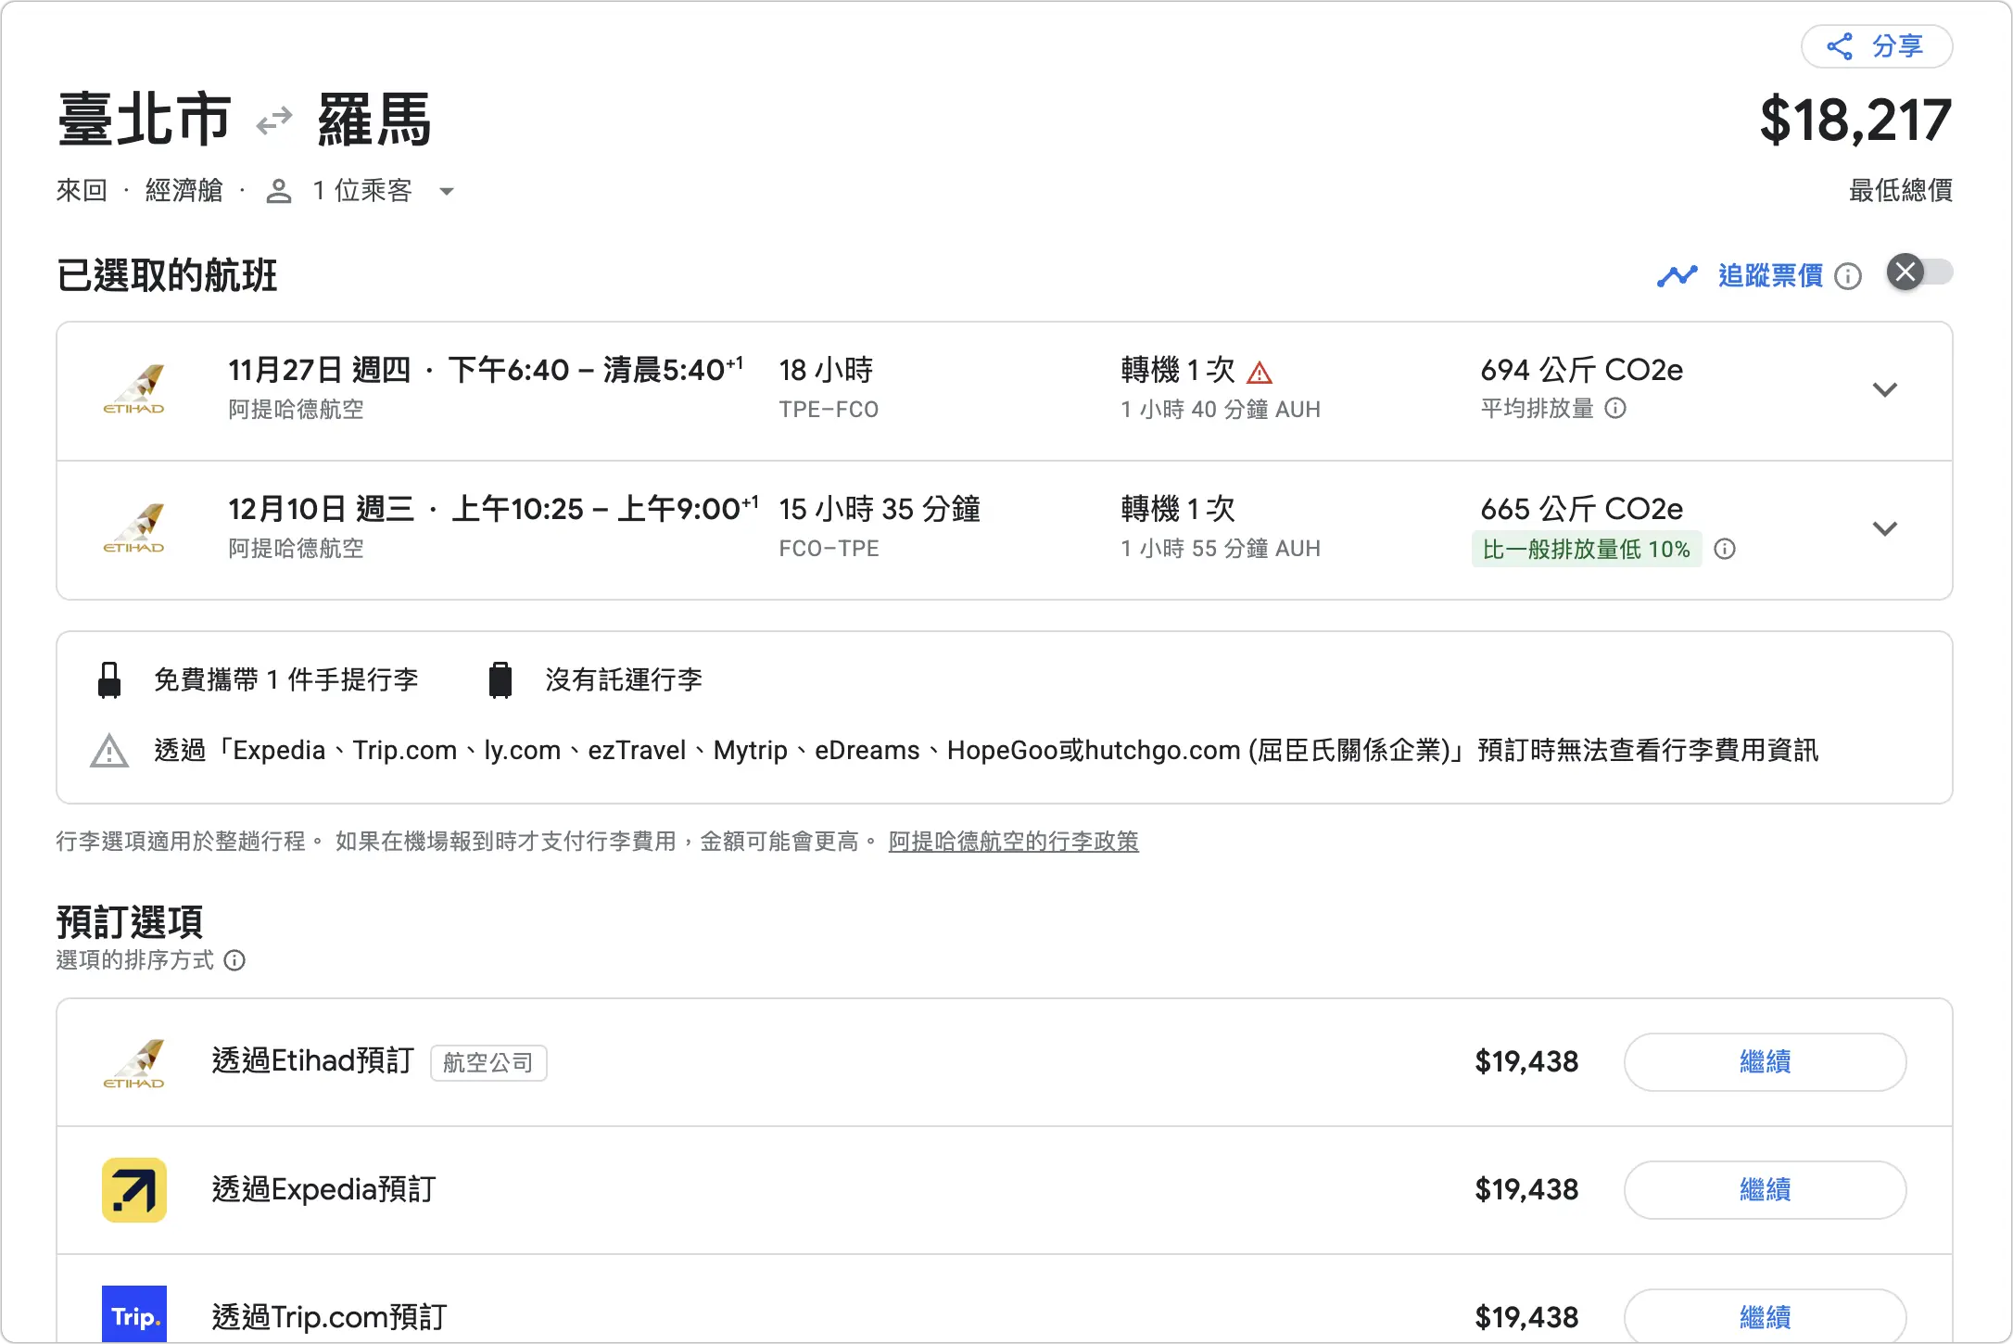This screenshot has height=1344, width=2013.
Task: Click the 透過Expedia預訂 row title
Action: coord(323,1189)
